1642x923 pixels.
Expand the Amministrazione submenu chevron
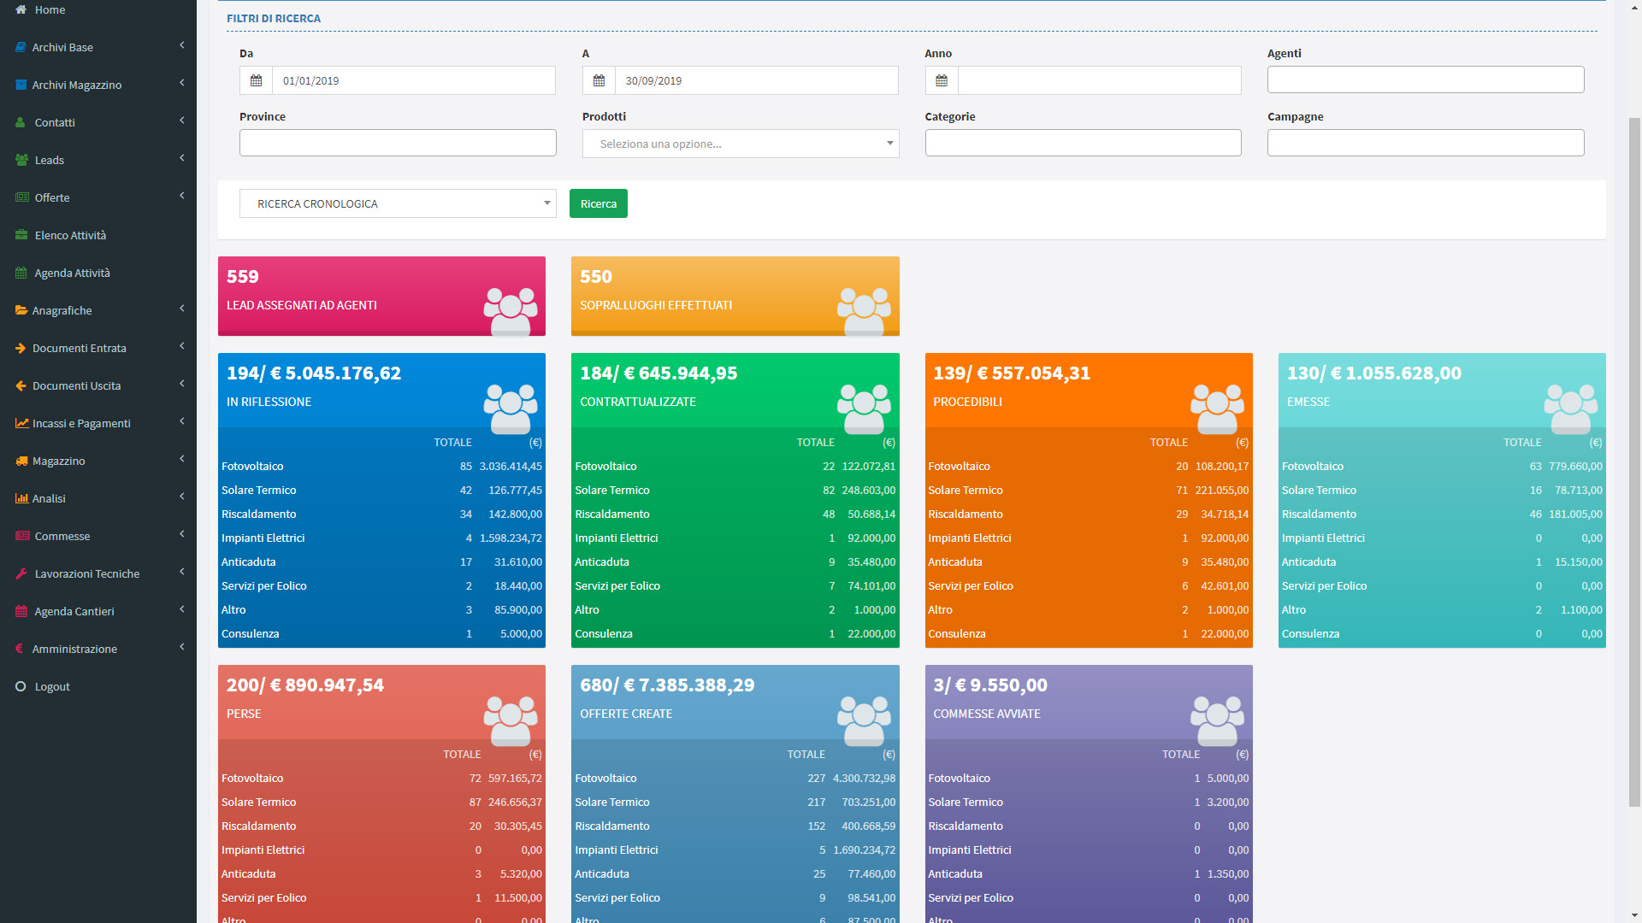[x=182, y=648]
